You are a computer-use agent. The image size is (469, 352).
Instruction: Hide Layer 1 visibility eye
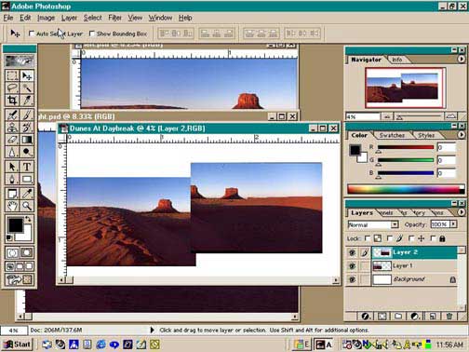click(352, 266)
